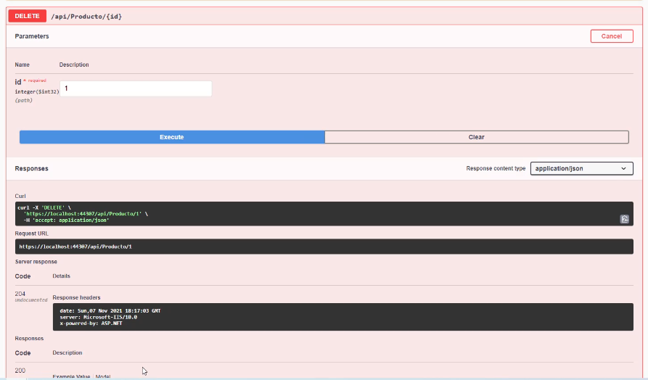Select the Request URL text box
Screen dimensions: 648x380
324,247
